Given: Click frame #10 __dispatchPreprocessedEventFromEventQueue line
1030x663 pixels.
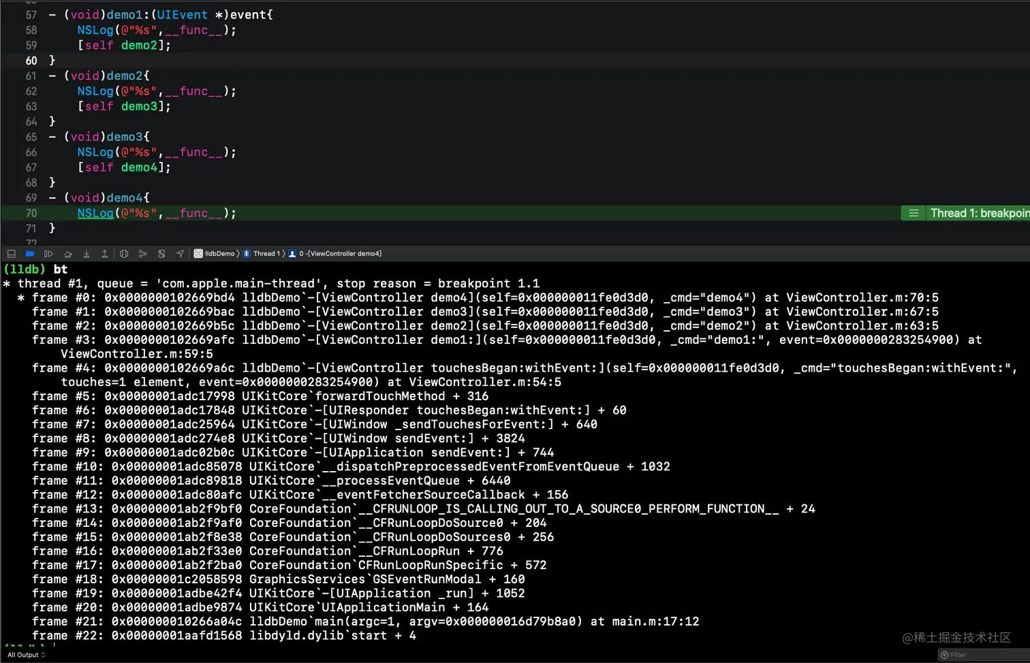Looking at the screenshot, I should [351, 467].
